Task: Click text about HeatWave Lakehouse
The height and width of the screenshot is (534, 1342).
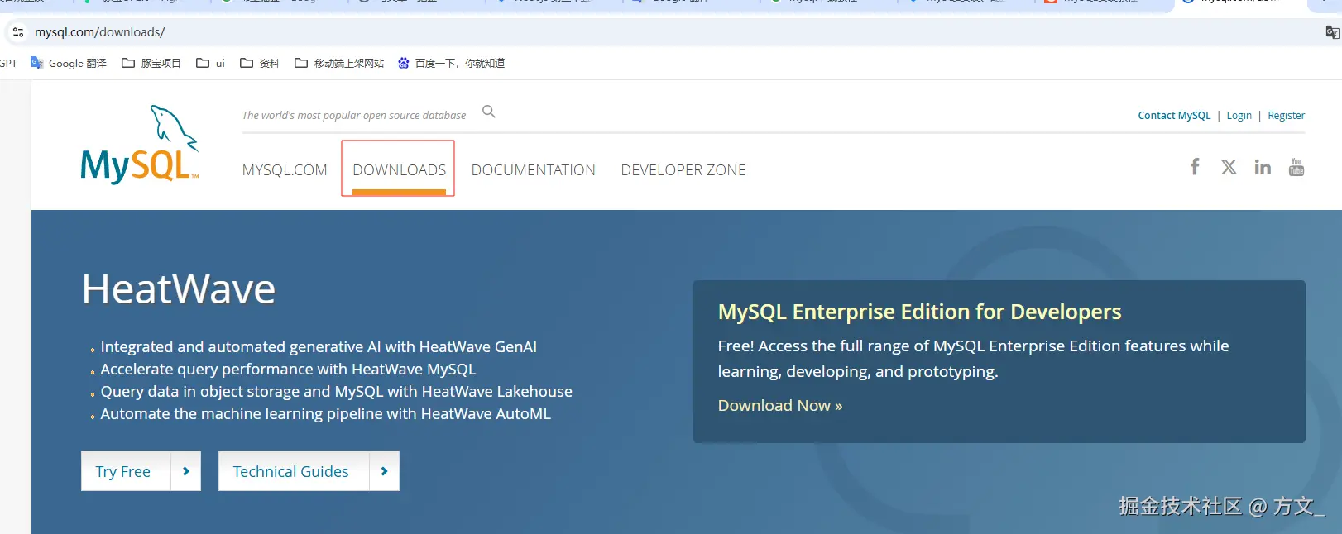Action: [336, 392]
